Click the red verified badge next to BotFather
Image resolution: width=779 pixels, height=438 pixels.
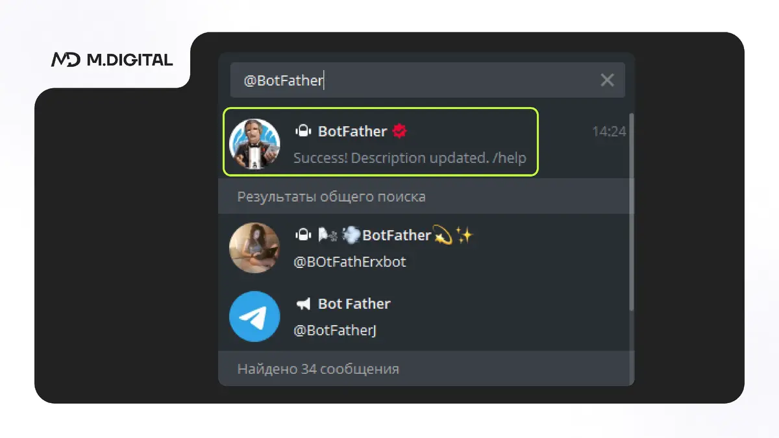pos(400,131)
